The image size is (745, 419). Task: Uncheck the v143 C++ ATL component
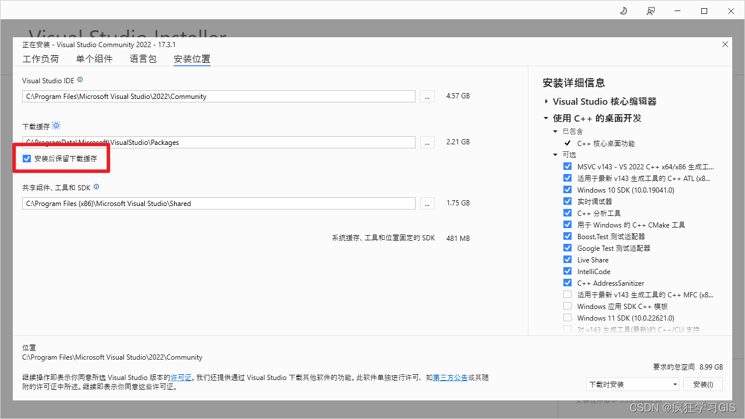coord(567,178)
